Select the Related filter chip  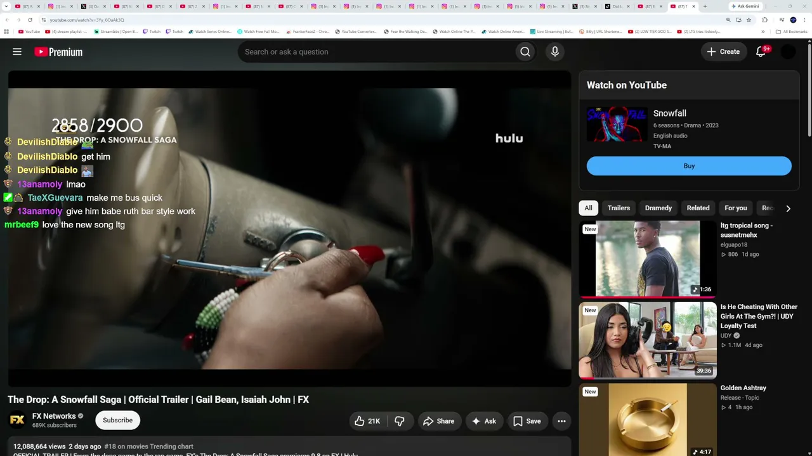[x=698, y=208]
